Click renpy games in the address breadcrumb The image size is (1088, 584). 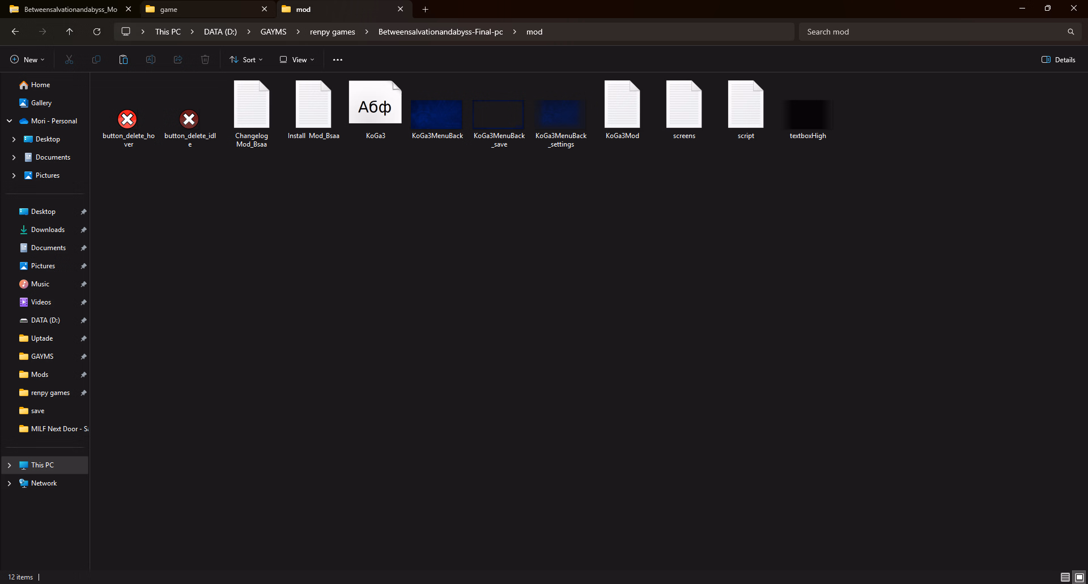(332, 32)
